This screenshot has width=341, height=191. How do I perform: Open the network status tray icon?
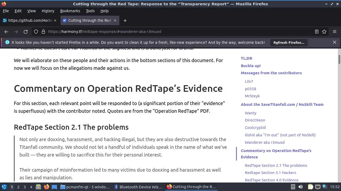tap(318, 187)
